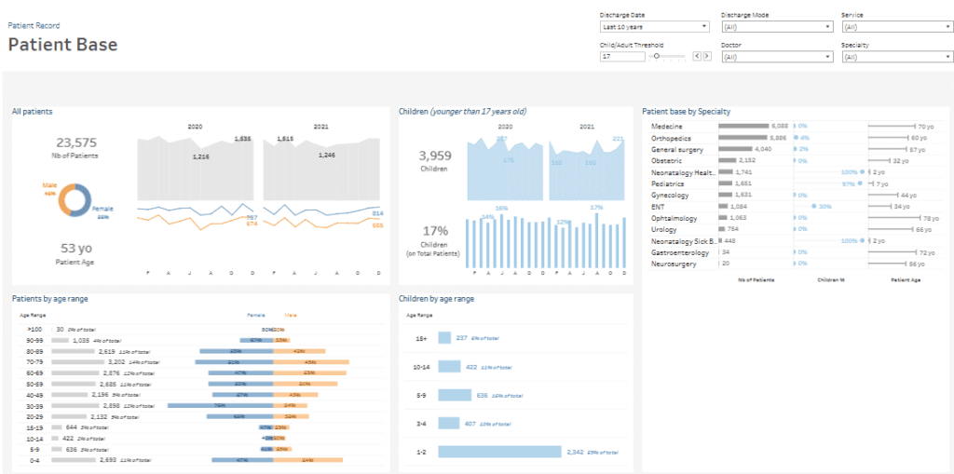Click the Female legend header in Patients by age range
Viewport: 954px width, 474px height.
(255, 315)
